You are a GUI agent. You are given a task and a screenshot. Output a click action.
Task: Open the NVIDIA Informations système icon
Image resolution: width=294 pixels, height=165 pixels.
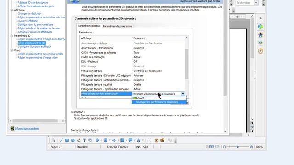(12, 128)
